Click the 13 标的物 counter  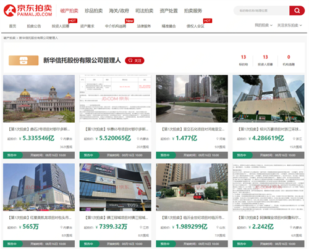243,60
